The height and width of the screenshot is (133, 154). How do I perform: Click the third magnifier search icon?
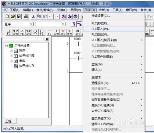pyautogui.click(x=76, y=16)
